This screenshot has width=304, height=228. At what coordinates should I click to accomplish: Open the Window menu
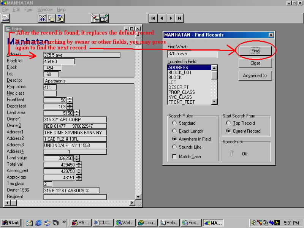(x=45, y=9)
